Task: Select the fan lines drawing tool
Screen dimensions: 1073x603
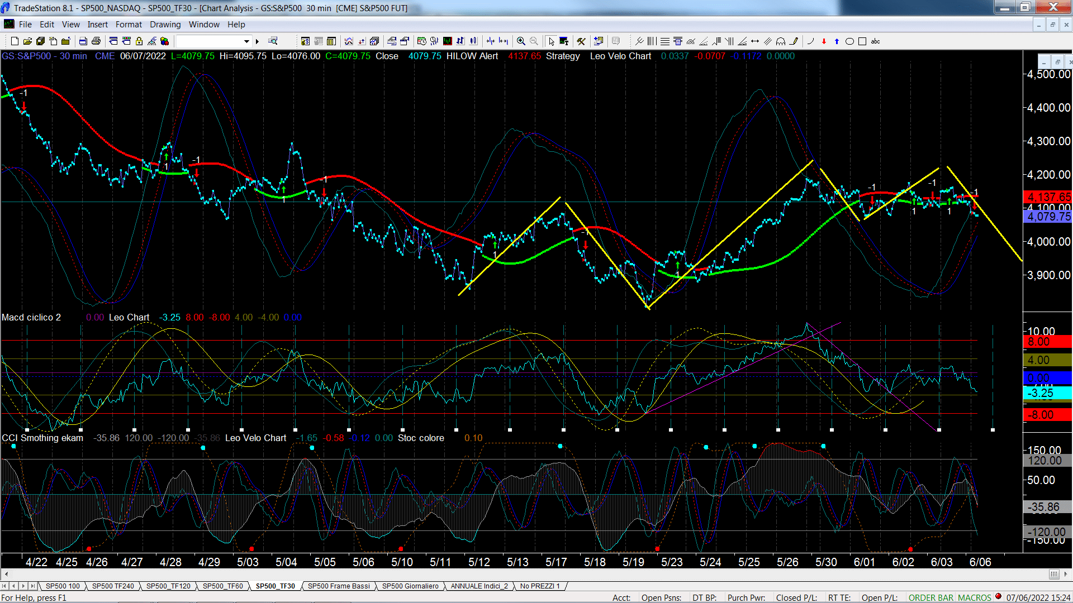Action: click(x=742, y=41)
